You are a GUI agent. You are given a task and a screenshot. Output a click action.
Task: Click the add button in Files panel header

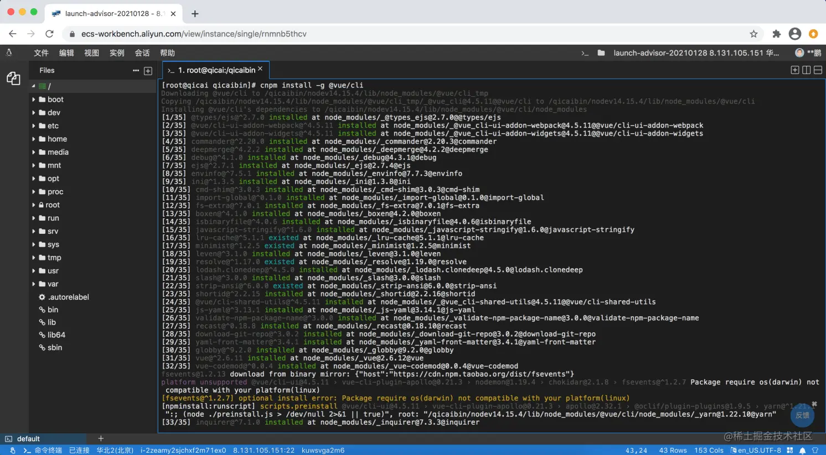tap(148, 71)
